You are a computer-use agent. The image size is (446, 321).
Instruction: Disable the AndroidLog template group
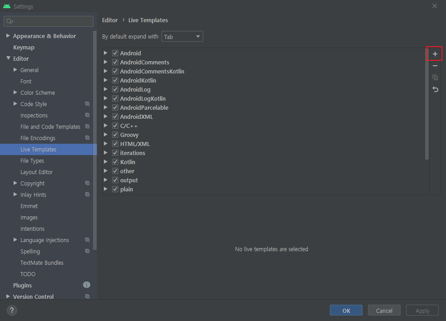[x=115, y=89]
